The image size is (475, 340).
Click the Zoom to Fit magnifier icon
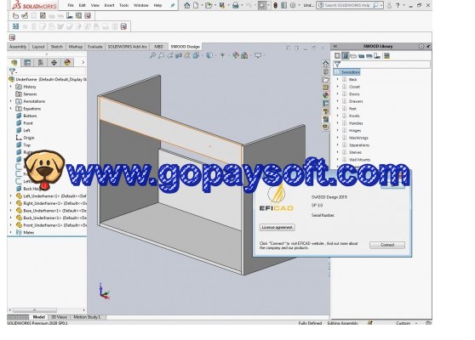(152, 55)
